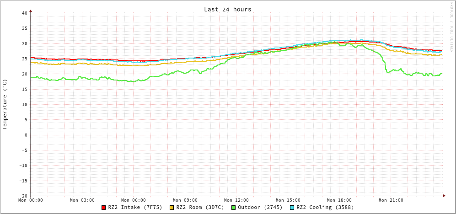Click the green Outdoor legend swatch
This screenshot has height=214, width=456.
pos(233,208)
